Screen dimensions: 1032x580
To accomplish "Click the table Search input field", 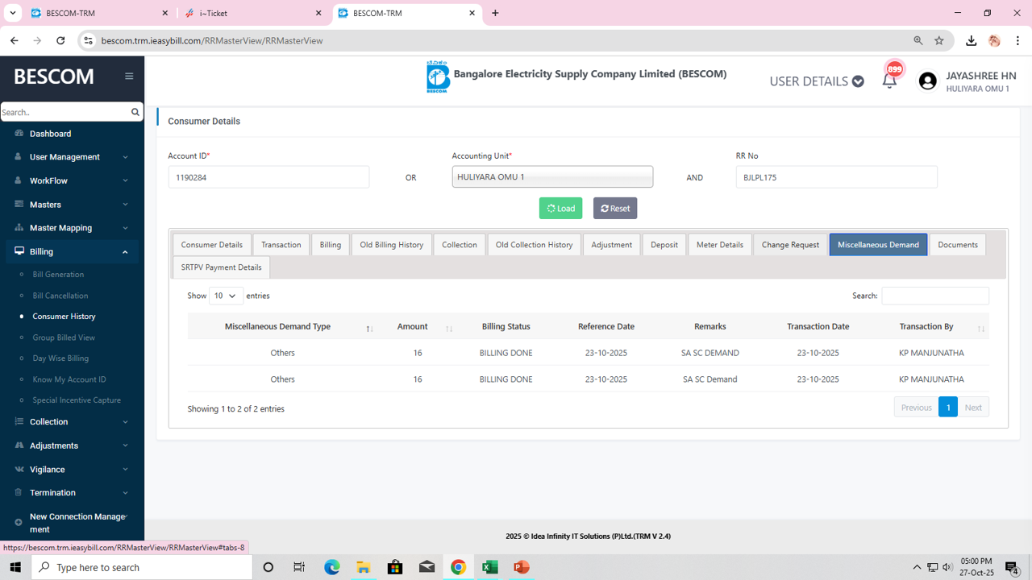I will pos(934,296).
